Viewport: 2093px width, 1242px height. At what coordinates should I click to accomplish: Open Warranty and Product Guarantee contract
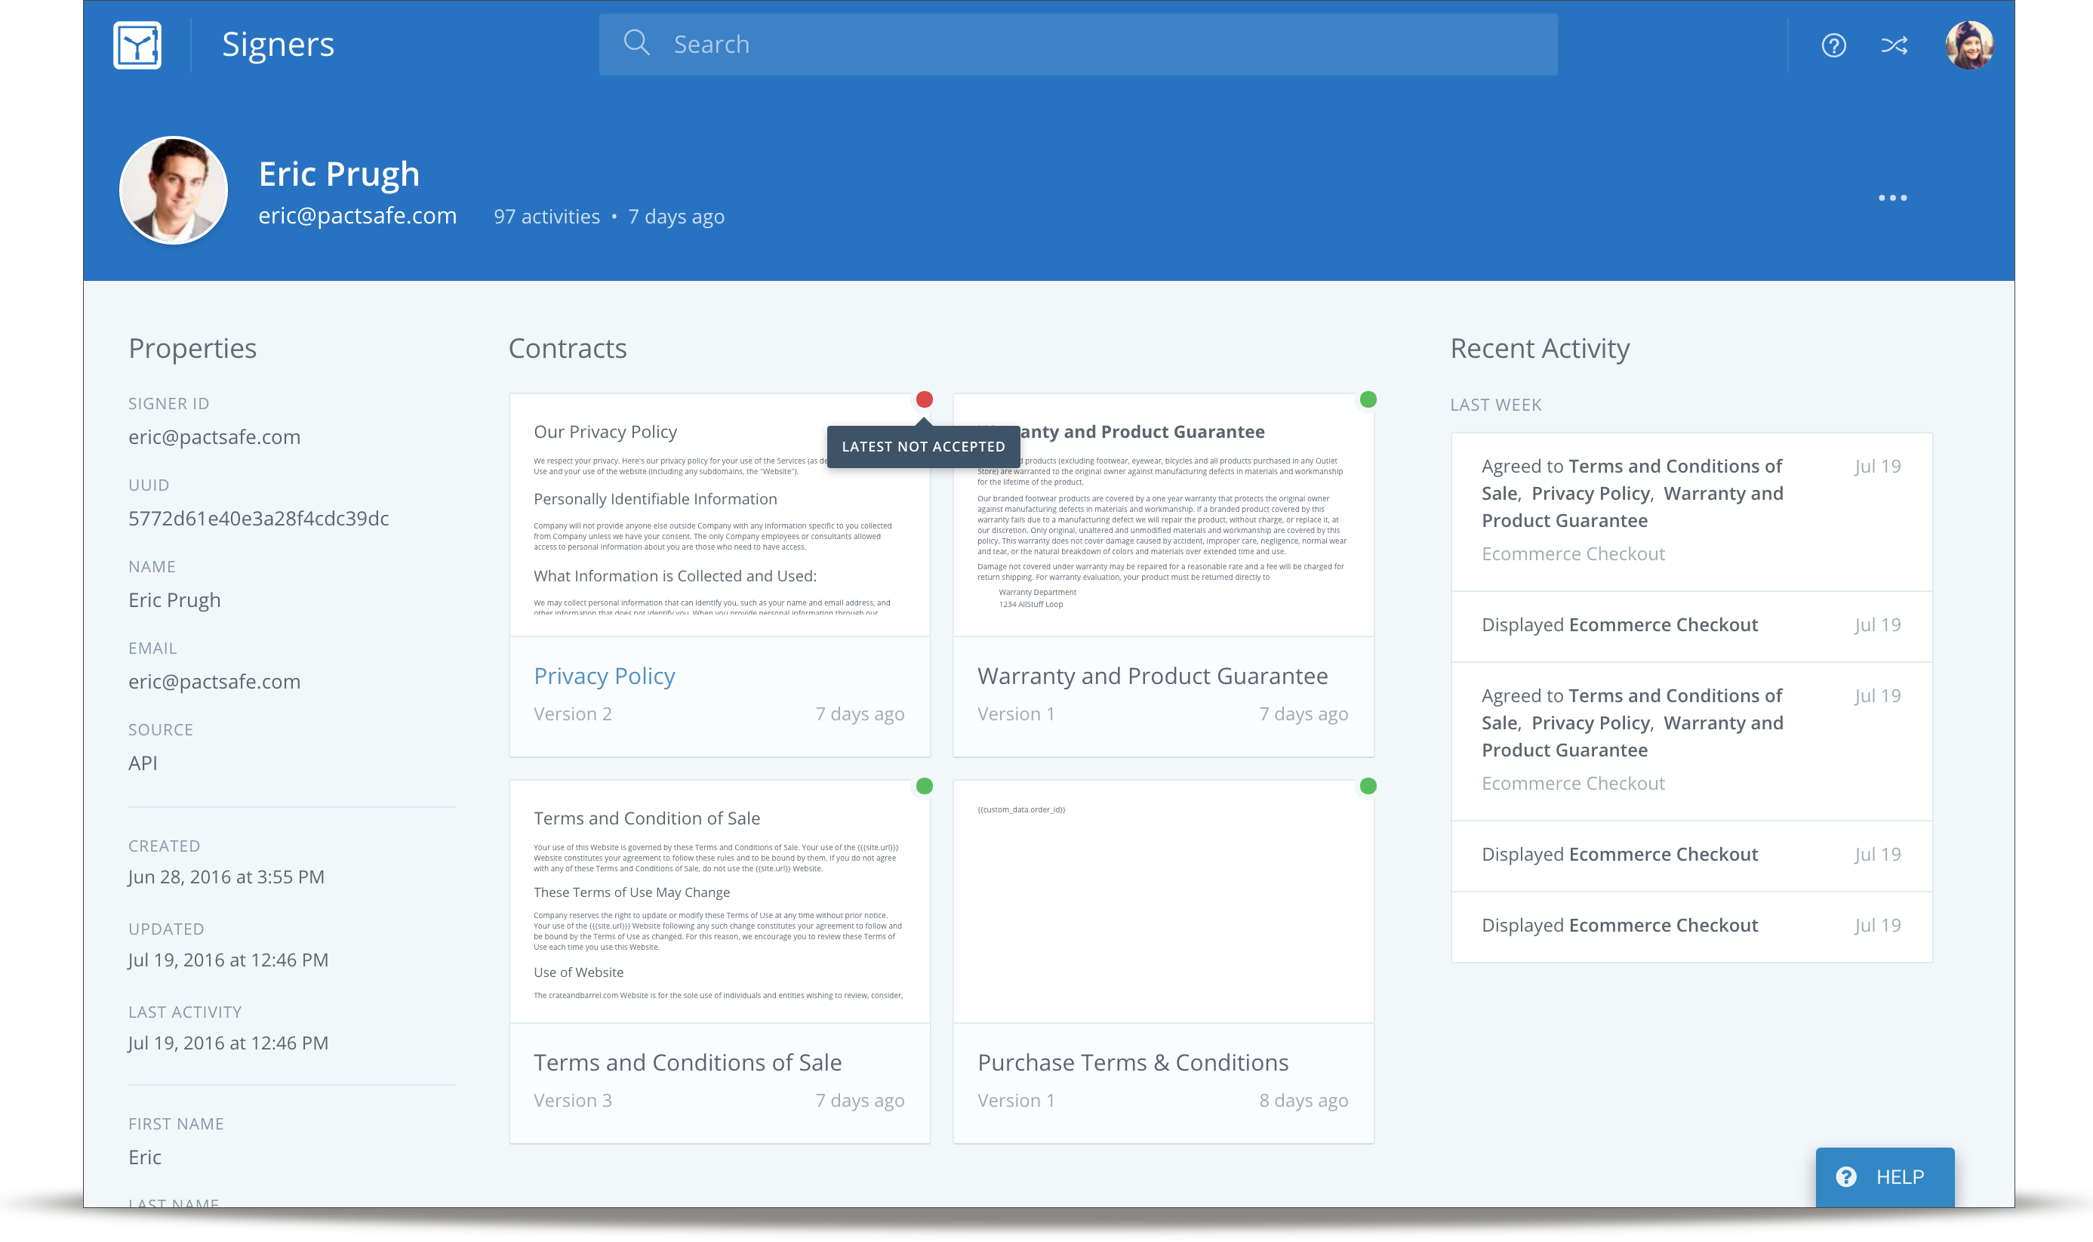pyautogui.click(x=1152, y=676)
